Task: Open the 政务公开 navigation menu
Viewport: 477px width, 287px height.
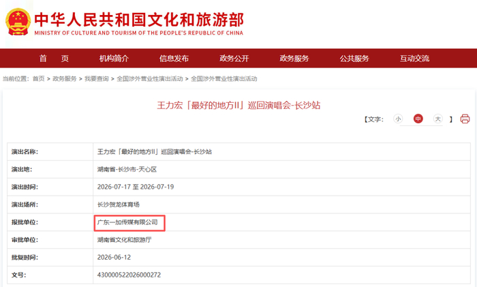Action: tap(234, 59)
